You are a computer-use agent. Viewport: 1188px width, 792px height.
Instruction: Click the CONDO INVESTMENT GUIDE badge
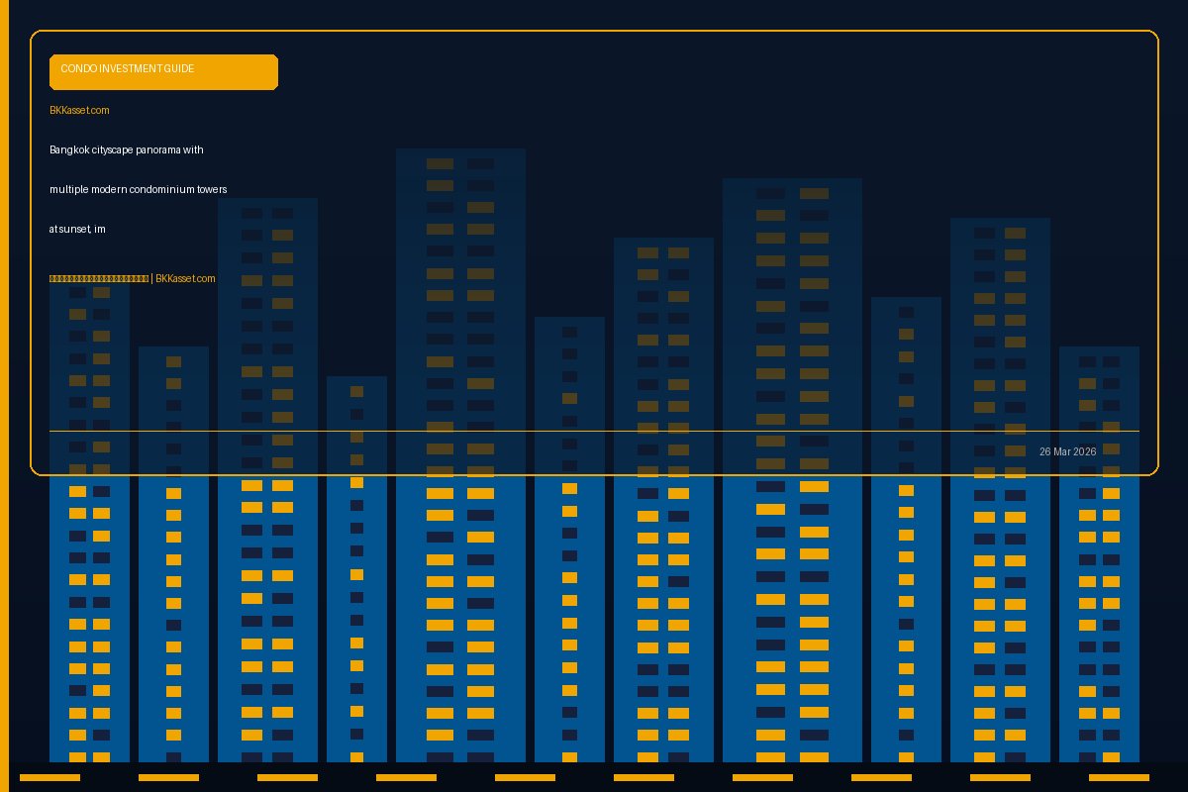point(163,71)
